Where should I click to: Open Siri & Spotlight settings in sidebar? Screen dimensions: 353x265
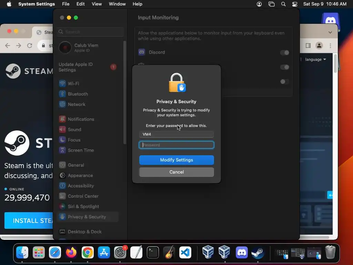point(88,207)
